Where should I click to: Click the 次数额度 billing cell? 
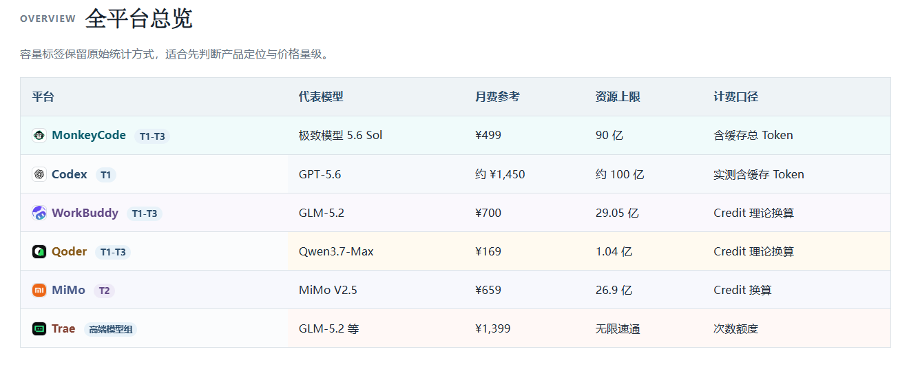[736, 328]
